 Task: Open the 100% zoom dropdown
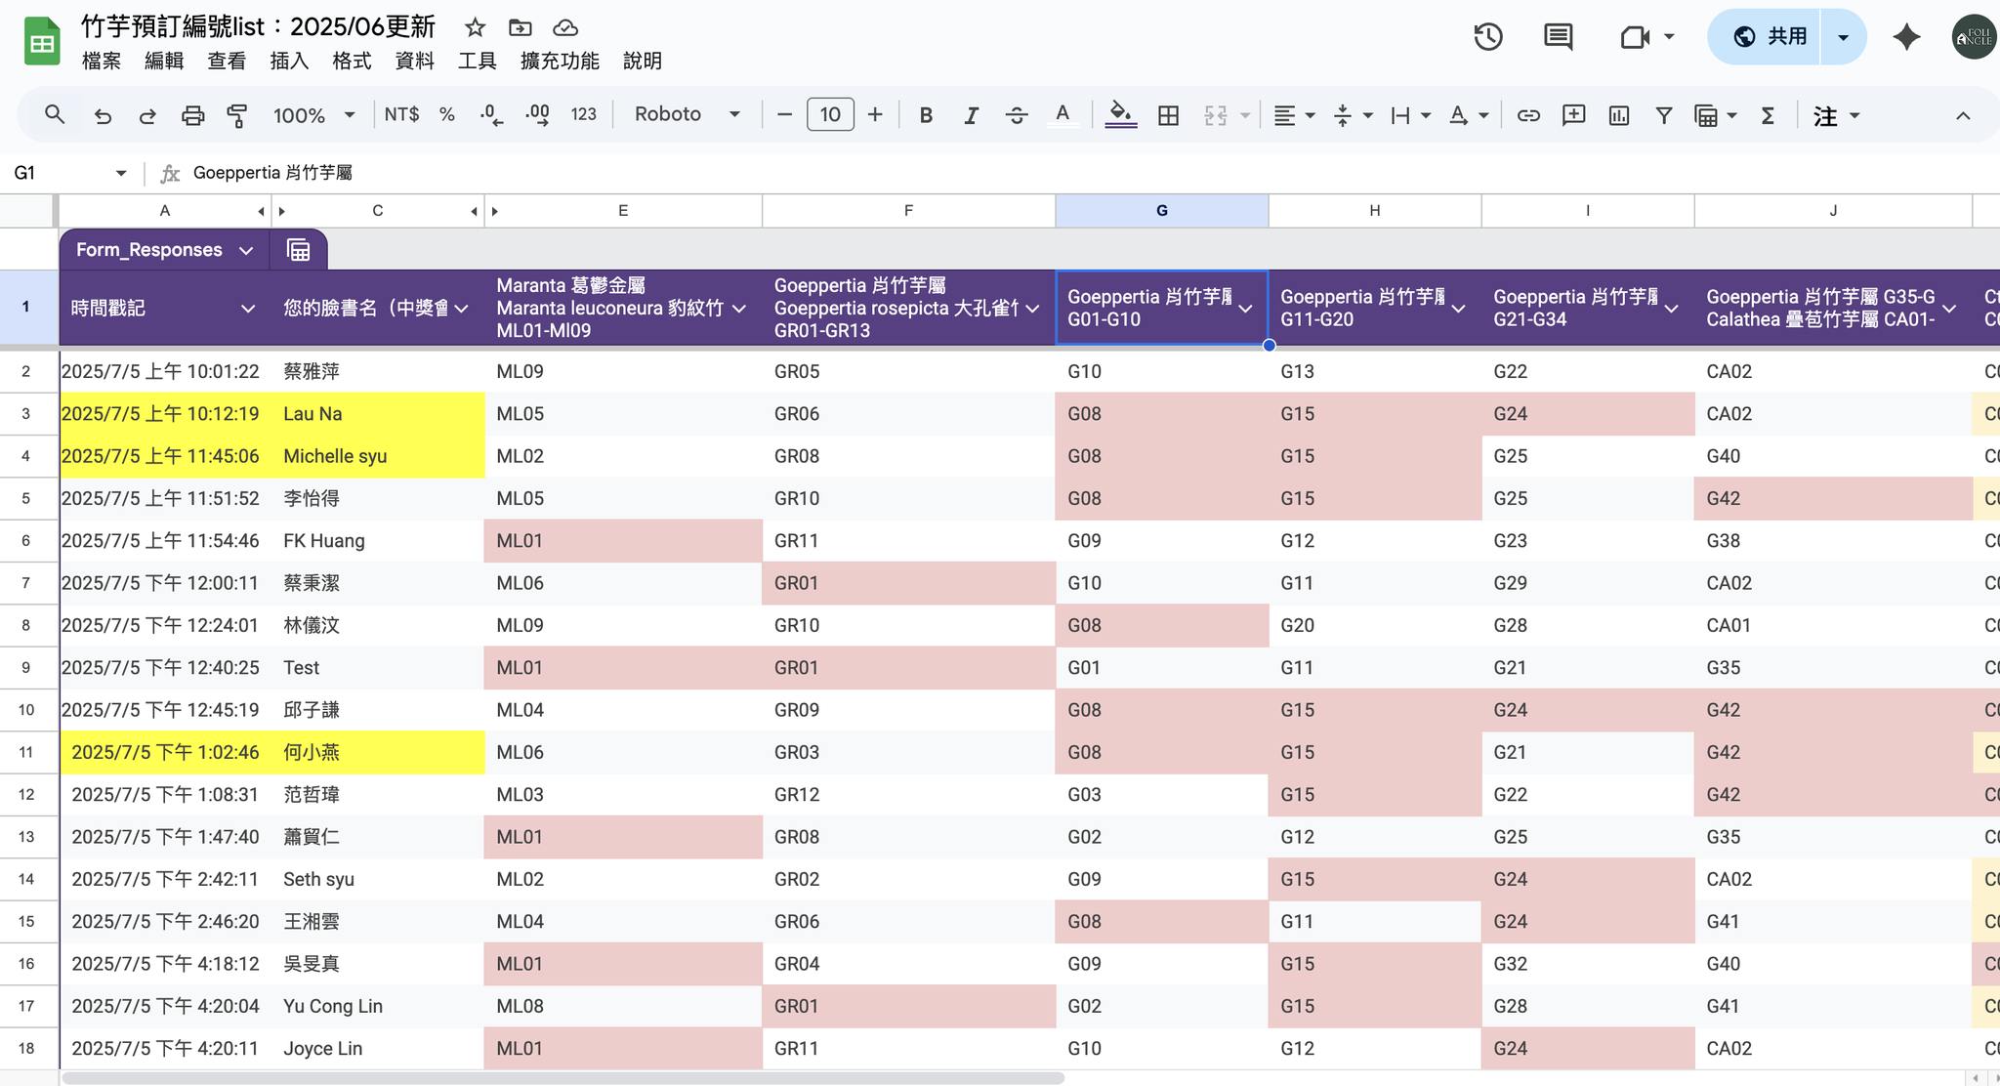tap(313, 115)
